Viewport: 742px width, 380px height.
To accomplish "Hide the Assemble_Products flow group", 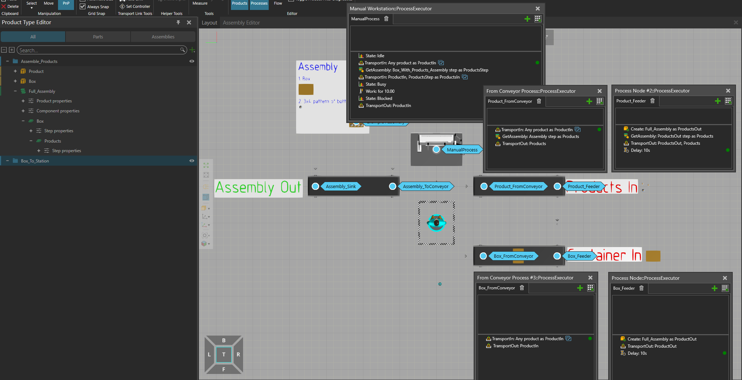I will click(192, 61).
